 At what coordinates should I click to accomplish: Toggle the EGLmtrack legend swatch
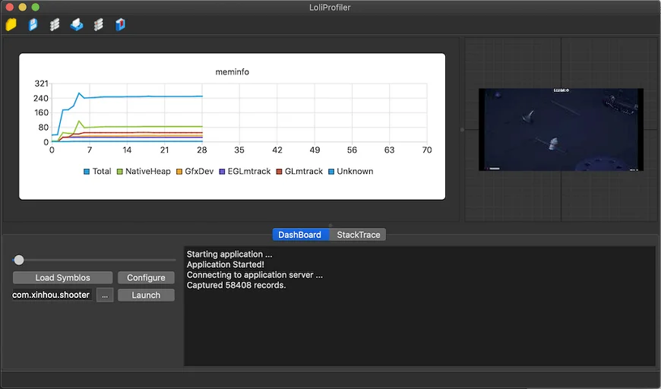(222, 172)
